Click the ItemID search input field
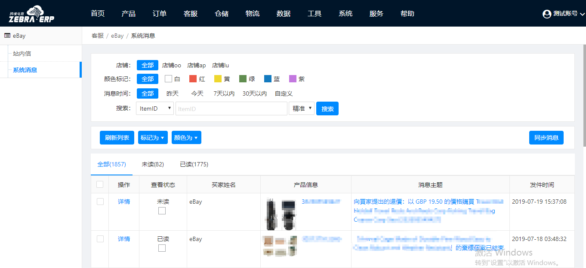This screenshot has height=268, width=586. 231,108
